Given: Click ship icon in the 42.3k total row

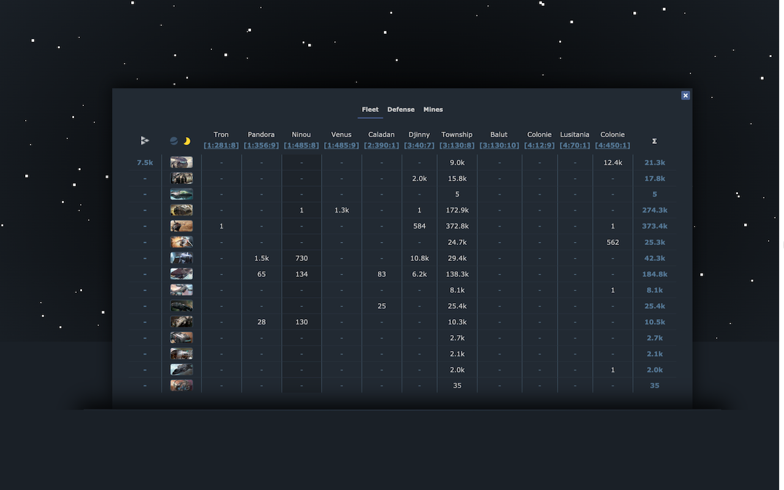Looking at the screenshot, I should coord(181,258).
